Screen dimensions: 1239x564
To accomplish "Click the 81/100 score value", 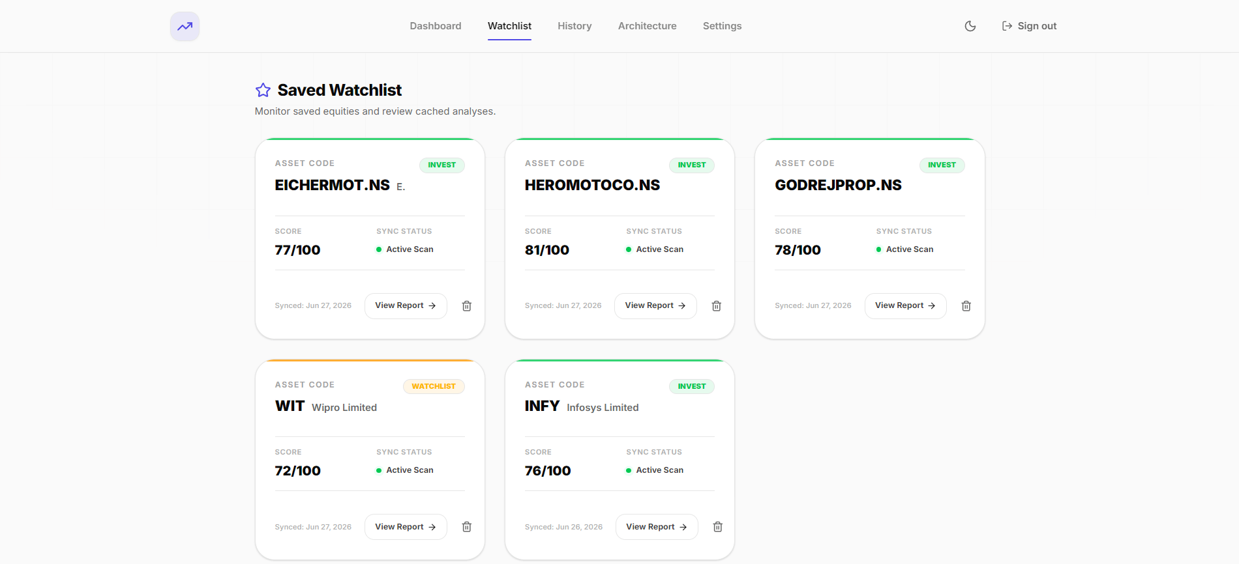I will [547, 250].
